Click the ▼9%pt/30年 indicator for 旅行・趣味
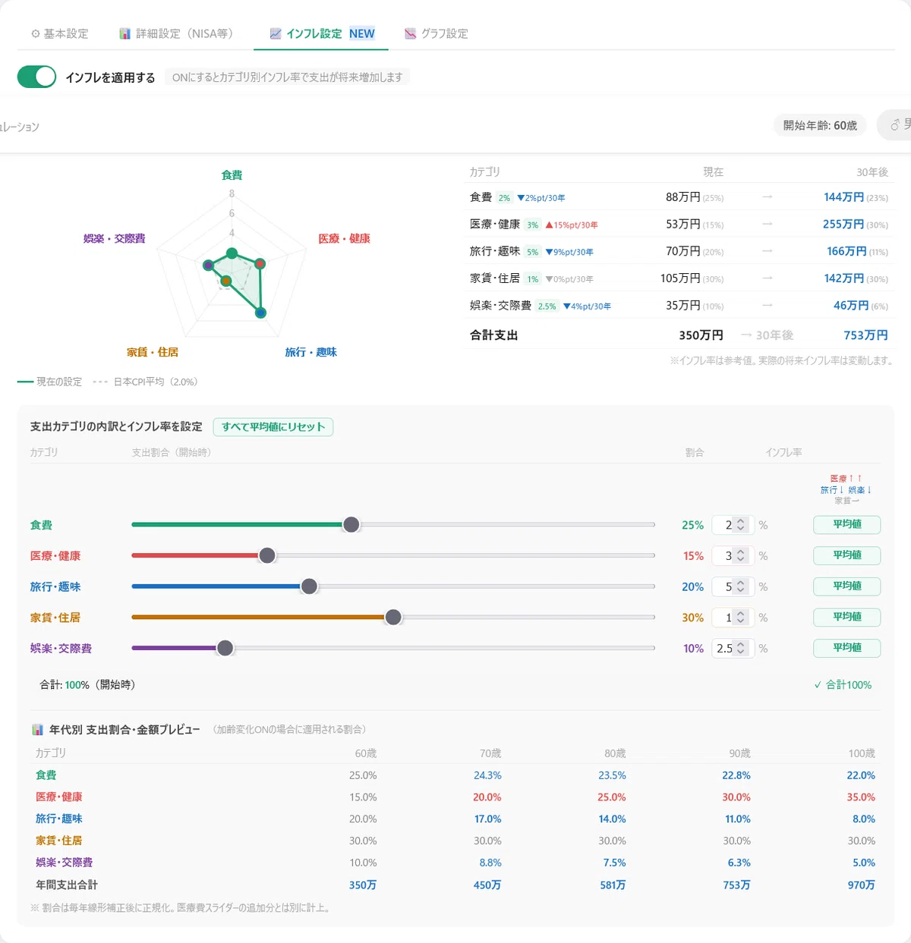This screenshot has width=911, height=943. coord(569,253)
